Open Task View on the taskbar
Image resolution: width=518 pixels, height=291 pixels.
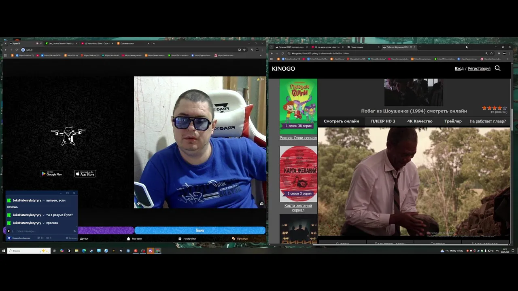54,251
